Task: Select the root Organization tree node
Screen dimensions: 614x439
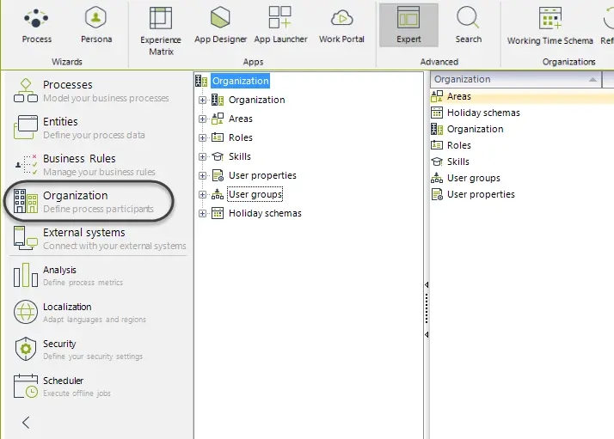Action: (x=241, y=81)
